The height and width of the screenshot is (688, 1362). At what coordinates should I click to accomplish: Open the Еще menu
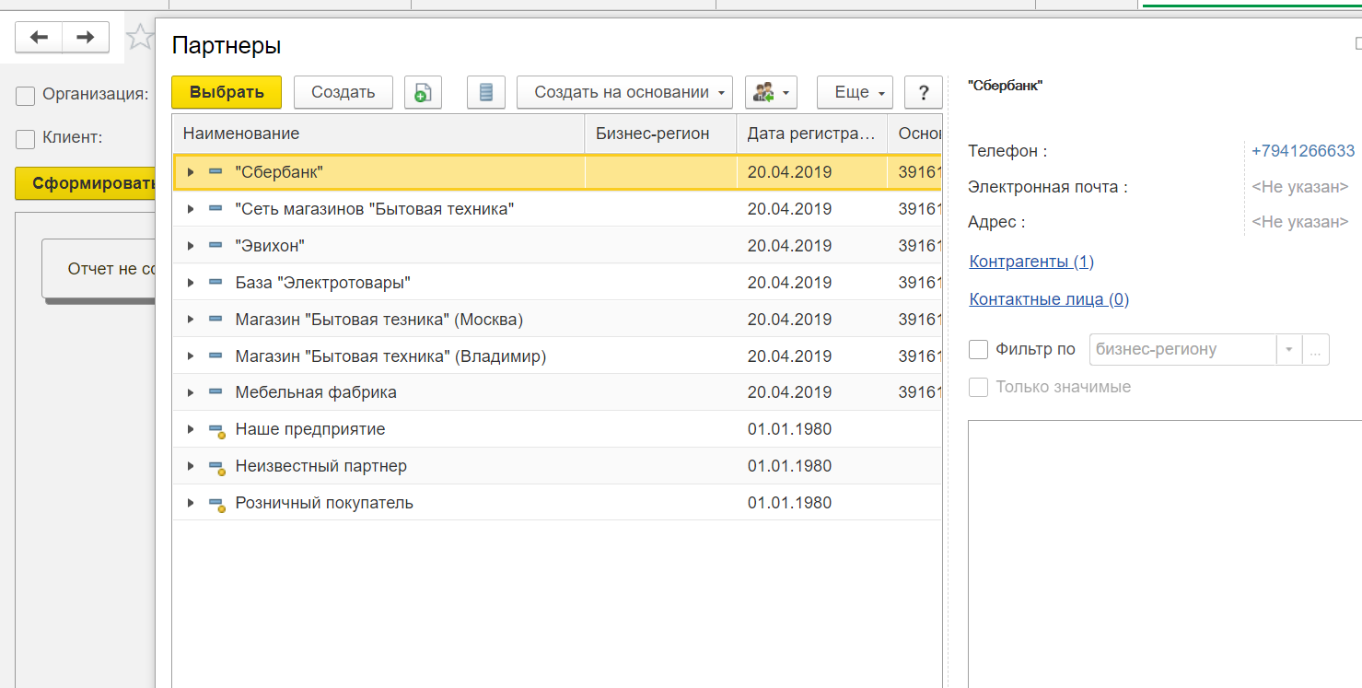click(x=855, y=92)
